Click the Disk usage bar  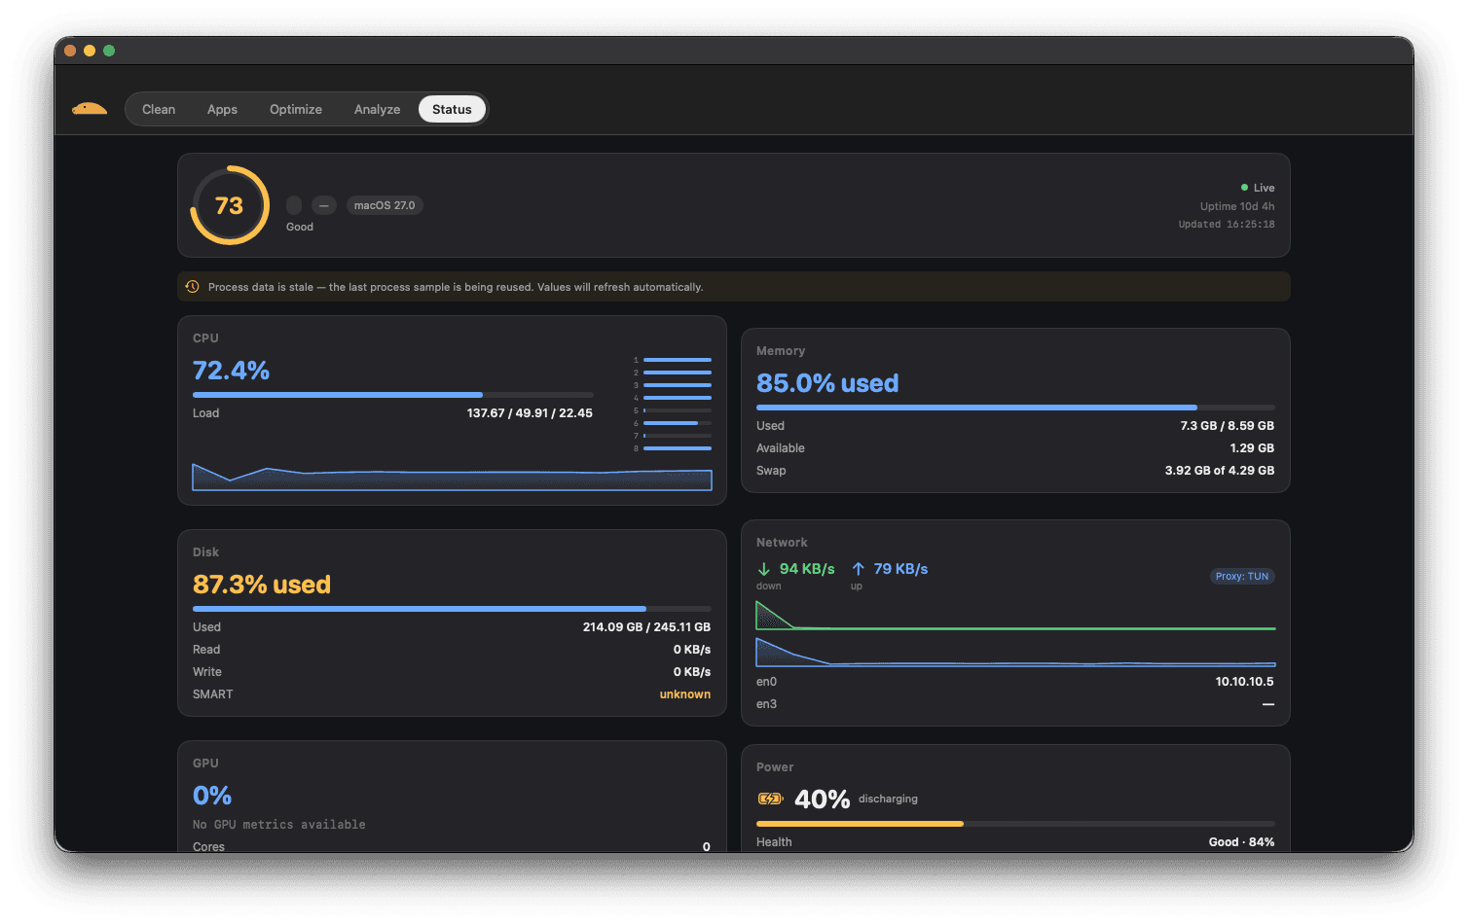pyautogui.click(x=452, y=609)
